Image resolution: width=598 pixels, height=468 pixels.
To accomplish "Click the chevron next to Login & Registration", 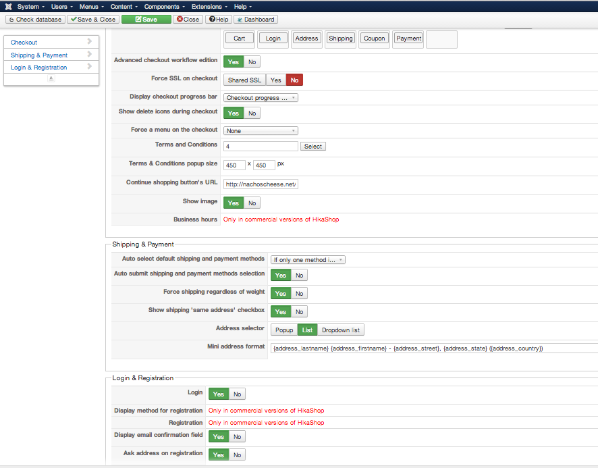I will pos(90,66).
